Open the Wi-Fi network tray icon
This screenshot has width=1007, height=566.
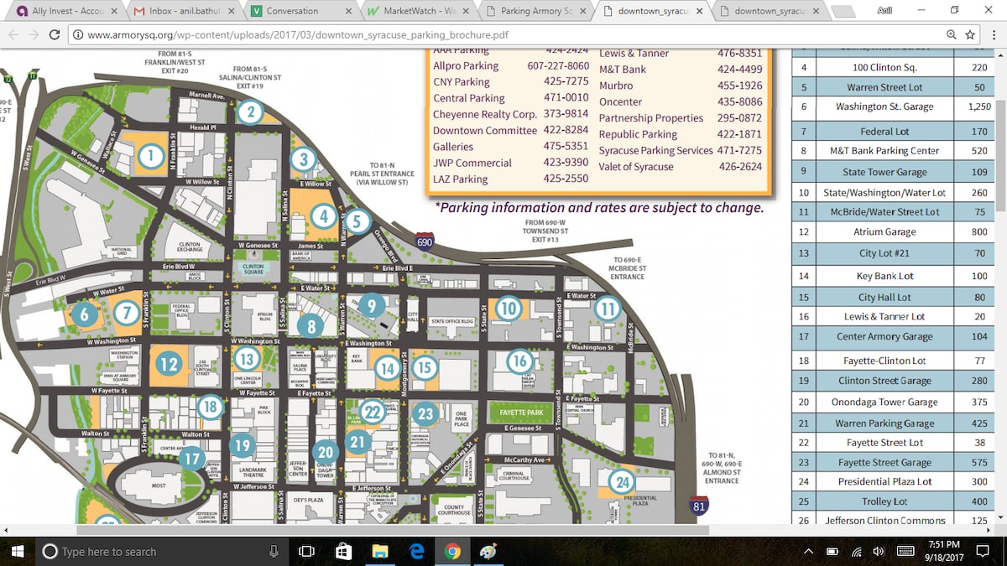click(x=856, y=552)
